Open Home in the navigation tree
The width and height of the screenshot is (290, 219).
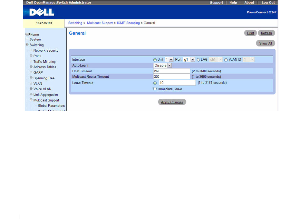34,35
